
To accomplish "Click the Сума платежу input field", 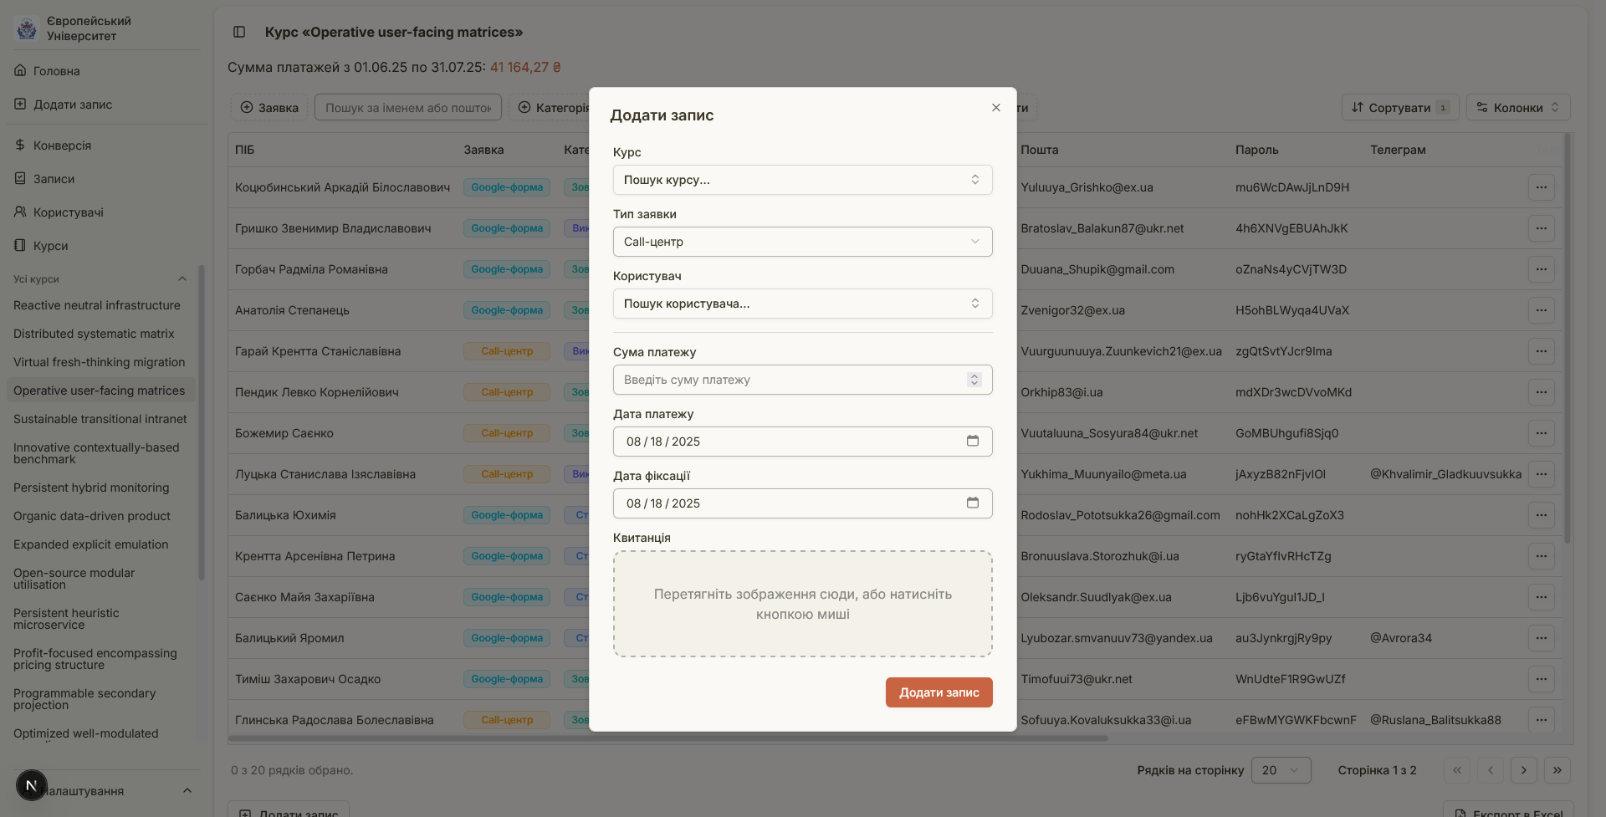I will [x=790, y=380].
